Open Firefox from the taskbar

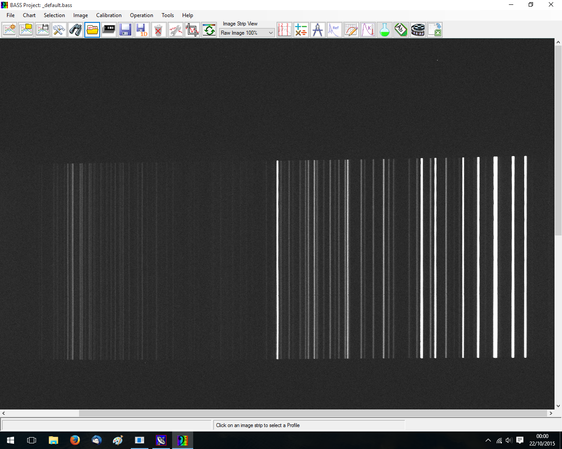pos(75,440)
